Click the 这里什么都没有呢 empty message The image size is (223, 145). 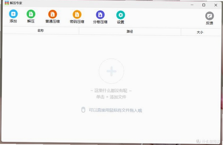[111, 90]
